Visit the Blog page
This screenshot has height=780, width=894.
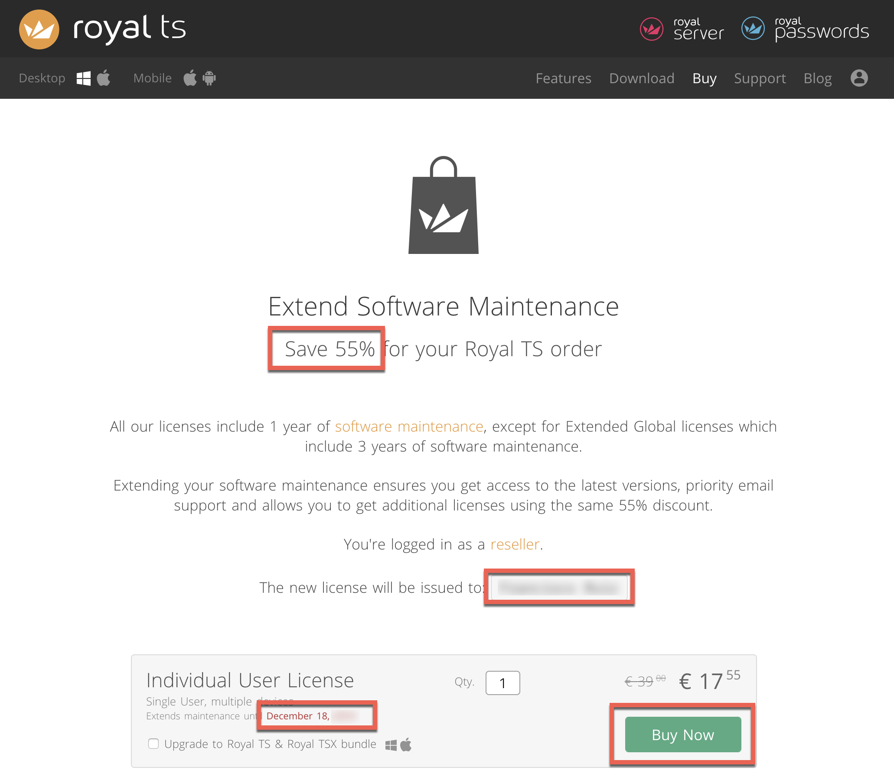[x=817, y=78]
